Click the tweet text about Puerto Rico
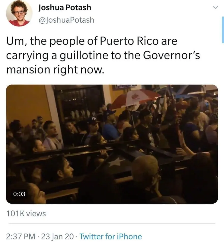Screen dimensions: 224x244 coord(103,55)
